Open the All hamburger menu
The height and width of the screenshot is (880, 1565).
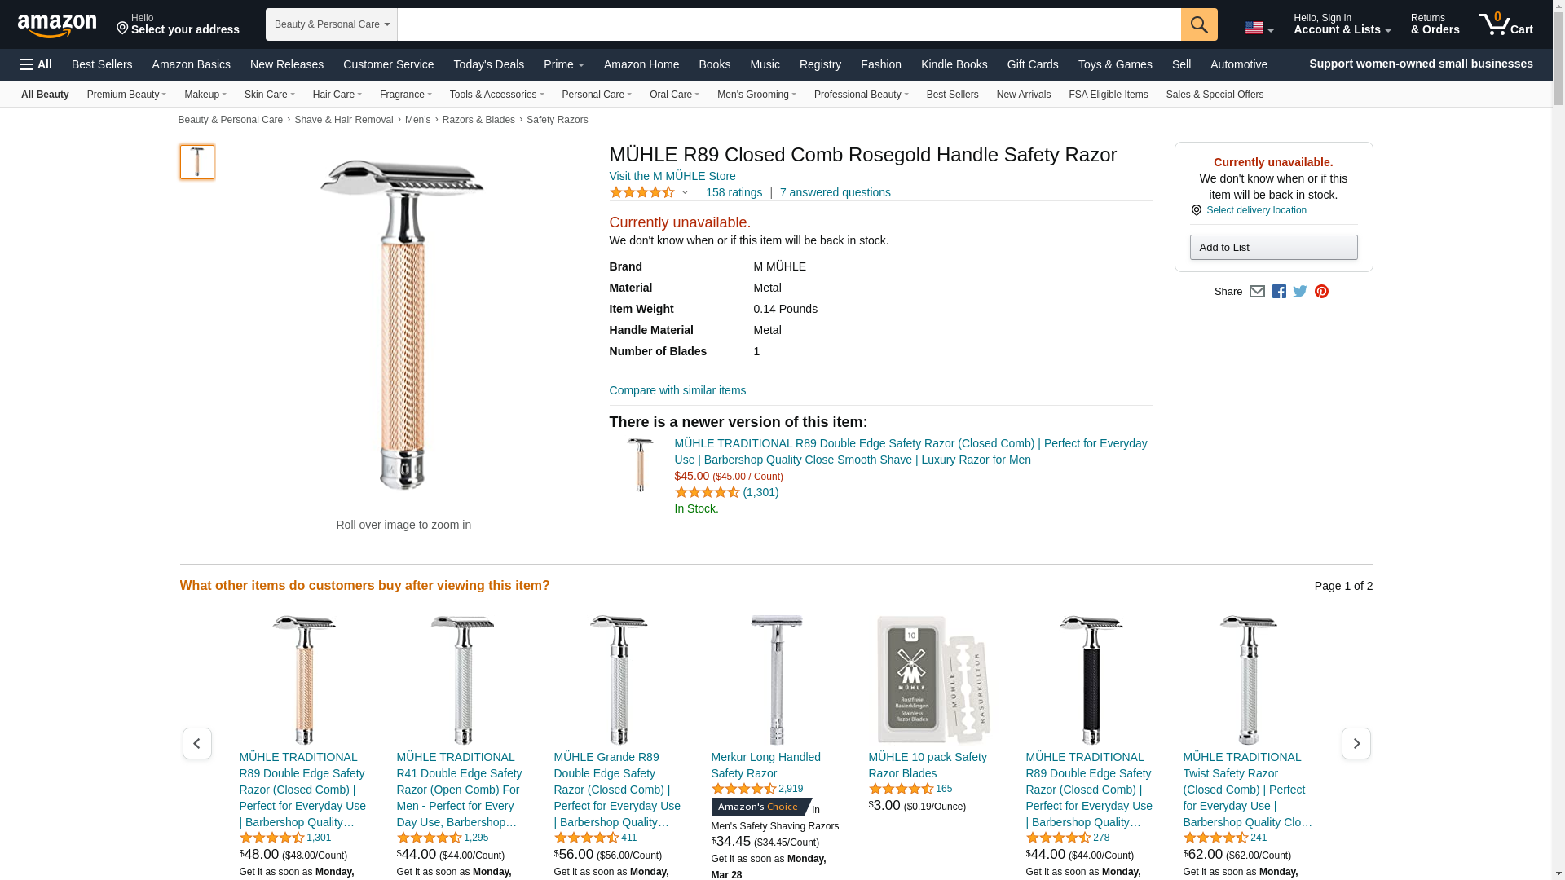(x=36, y=64)
